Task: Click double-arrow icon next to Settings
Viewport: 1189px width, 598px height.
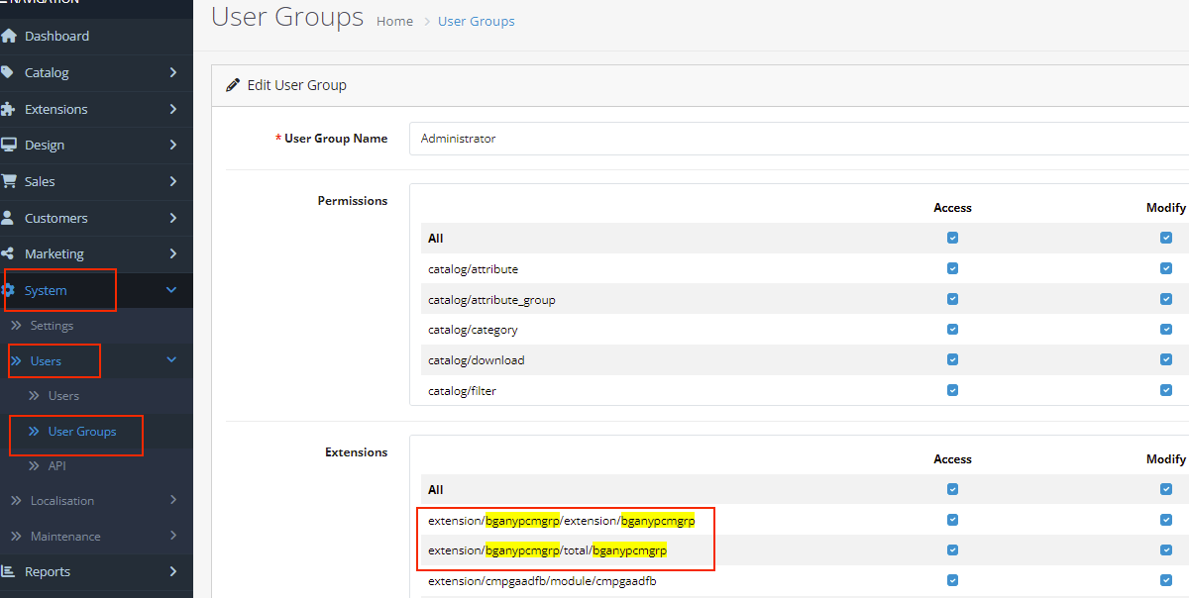Action: (x=16, y=326)
